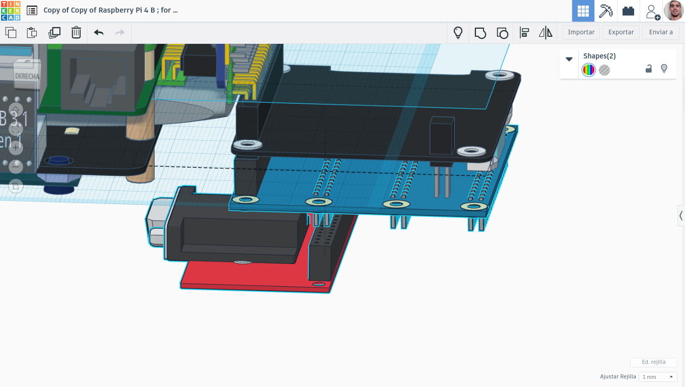This screenshot has width=685, height=387.
Task: Open the Mirror tool
Action: [x=545, y=33]
